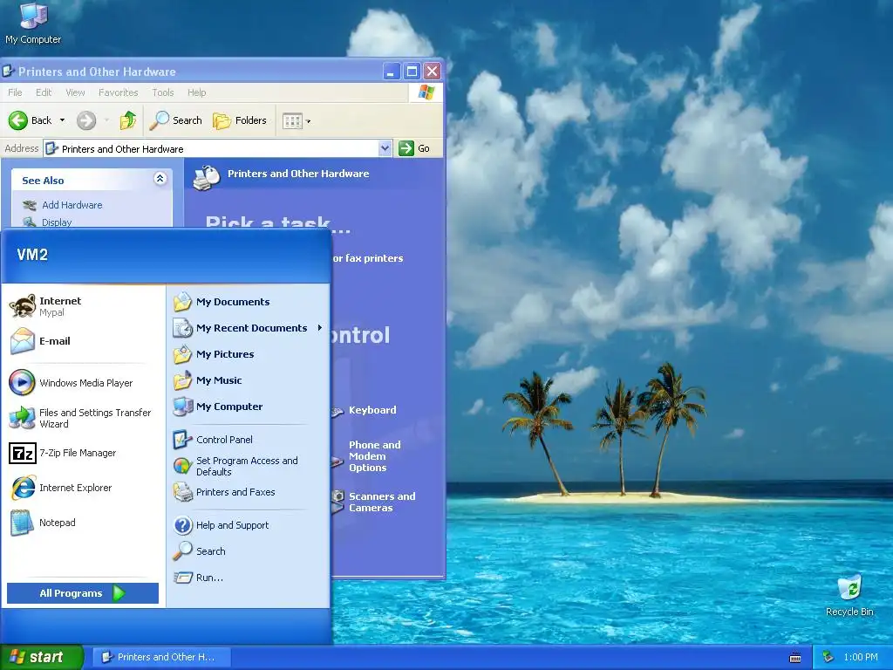Open the View menu
This screenshot has height=670, width=893.
[x=75, y=92]
